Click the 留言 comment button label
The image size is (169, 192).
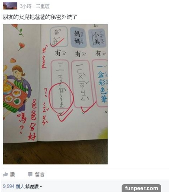39,175
